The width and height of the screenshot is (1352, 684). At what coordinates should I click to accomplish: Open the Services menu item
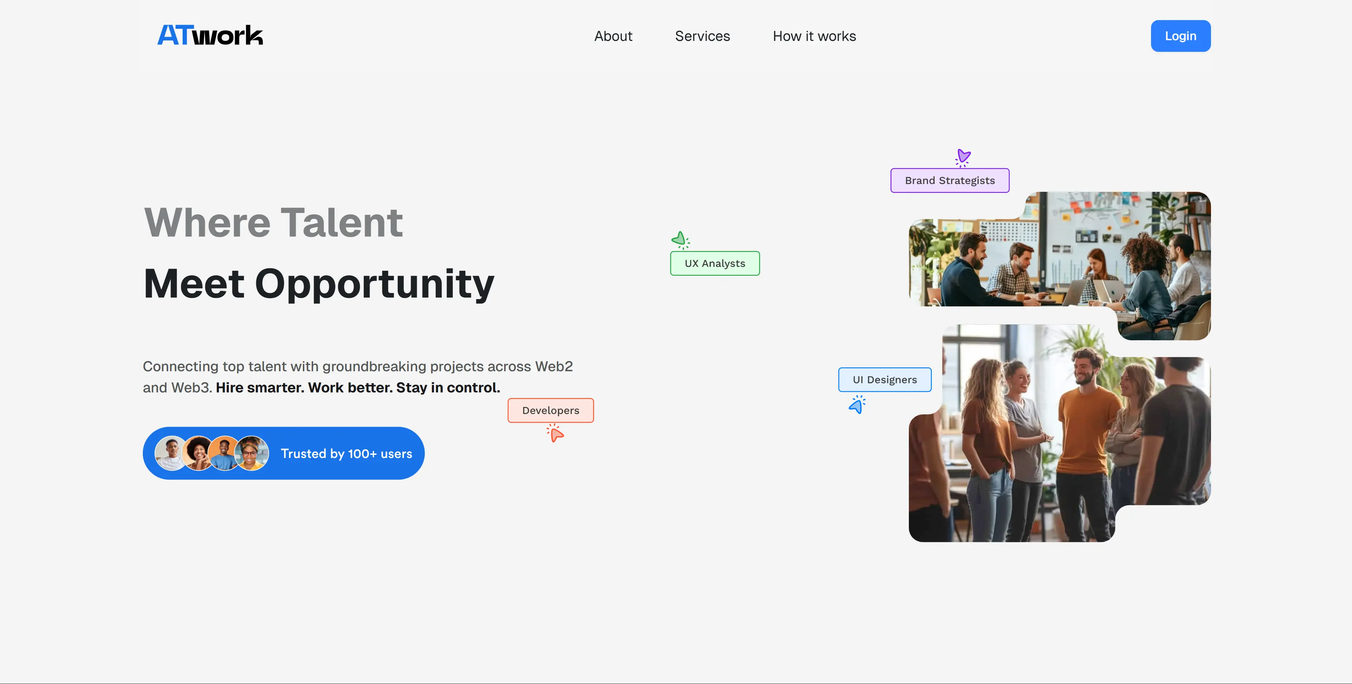702,36
